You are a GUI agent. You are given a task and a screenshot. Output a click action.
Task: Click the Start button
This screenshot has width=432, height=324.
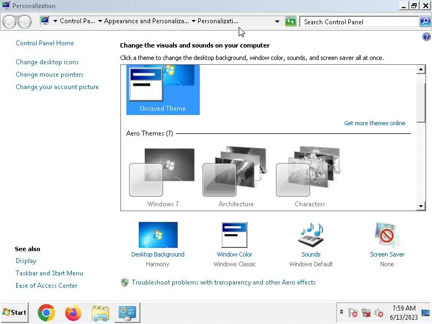15,313
